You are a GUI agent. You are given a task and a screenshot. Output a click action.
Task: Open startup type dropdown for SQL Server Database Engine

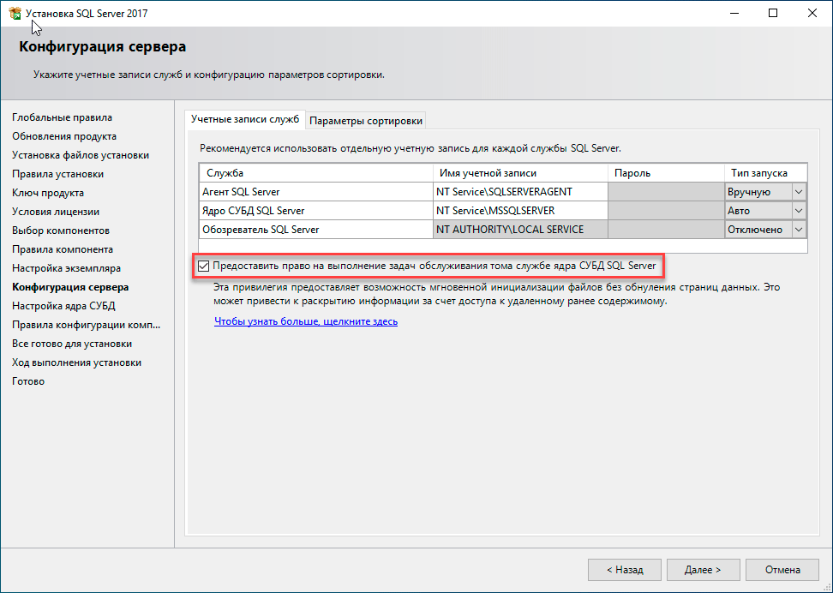pos(799,211)
